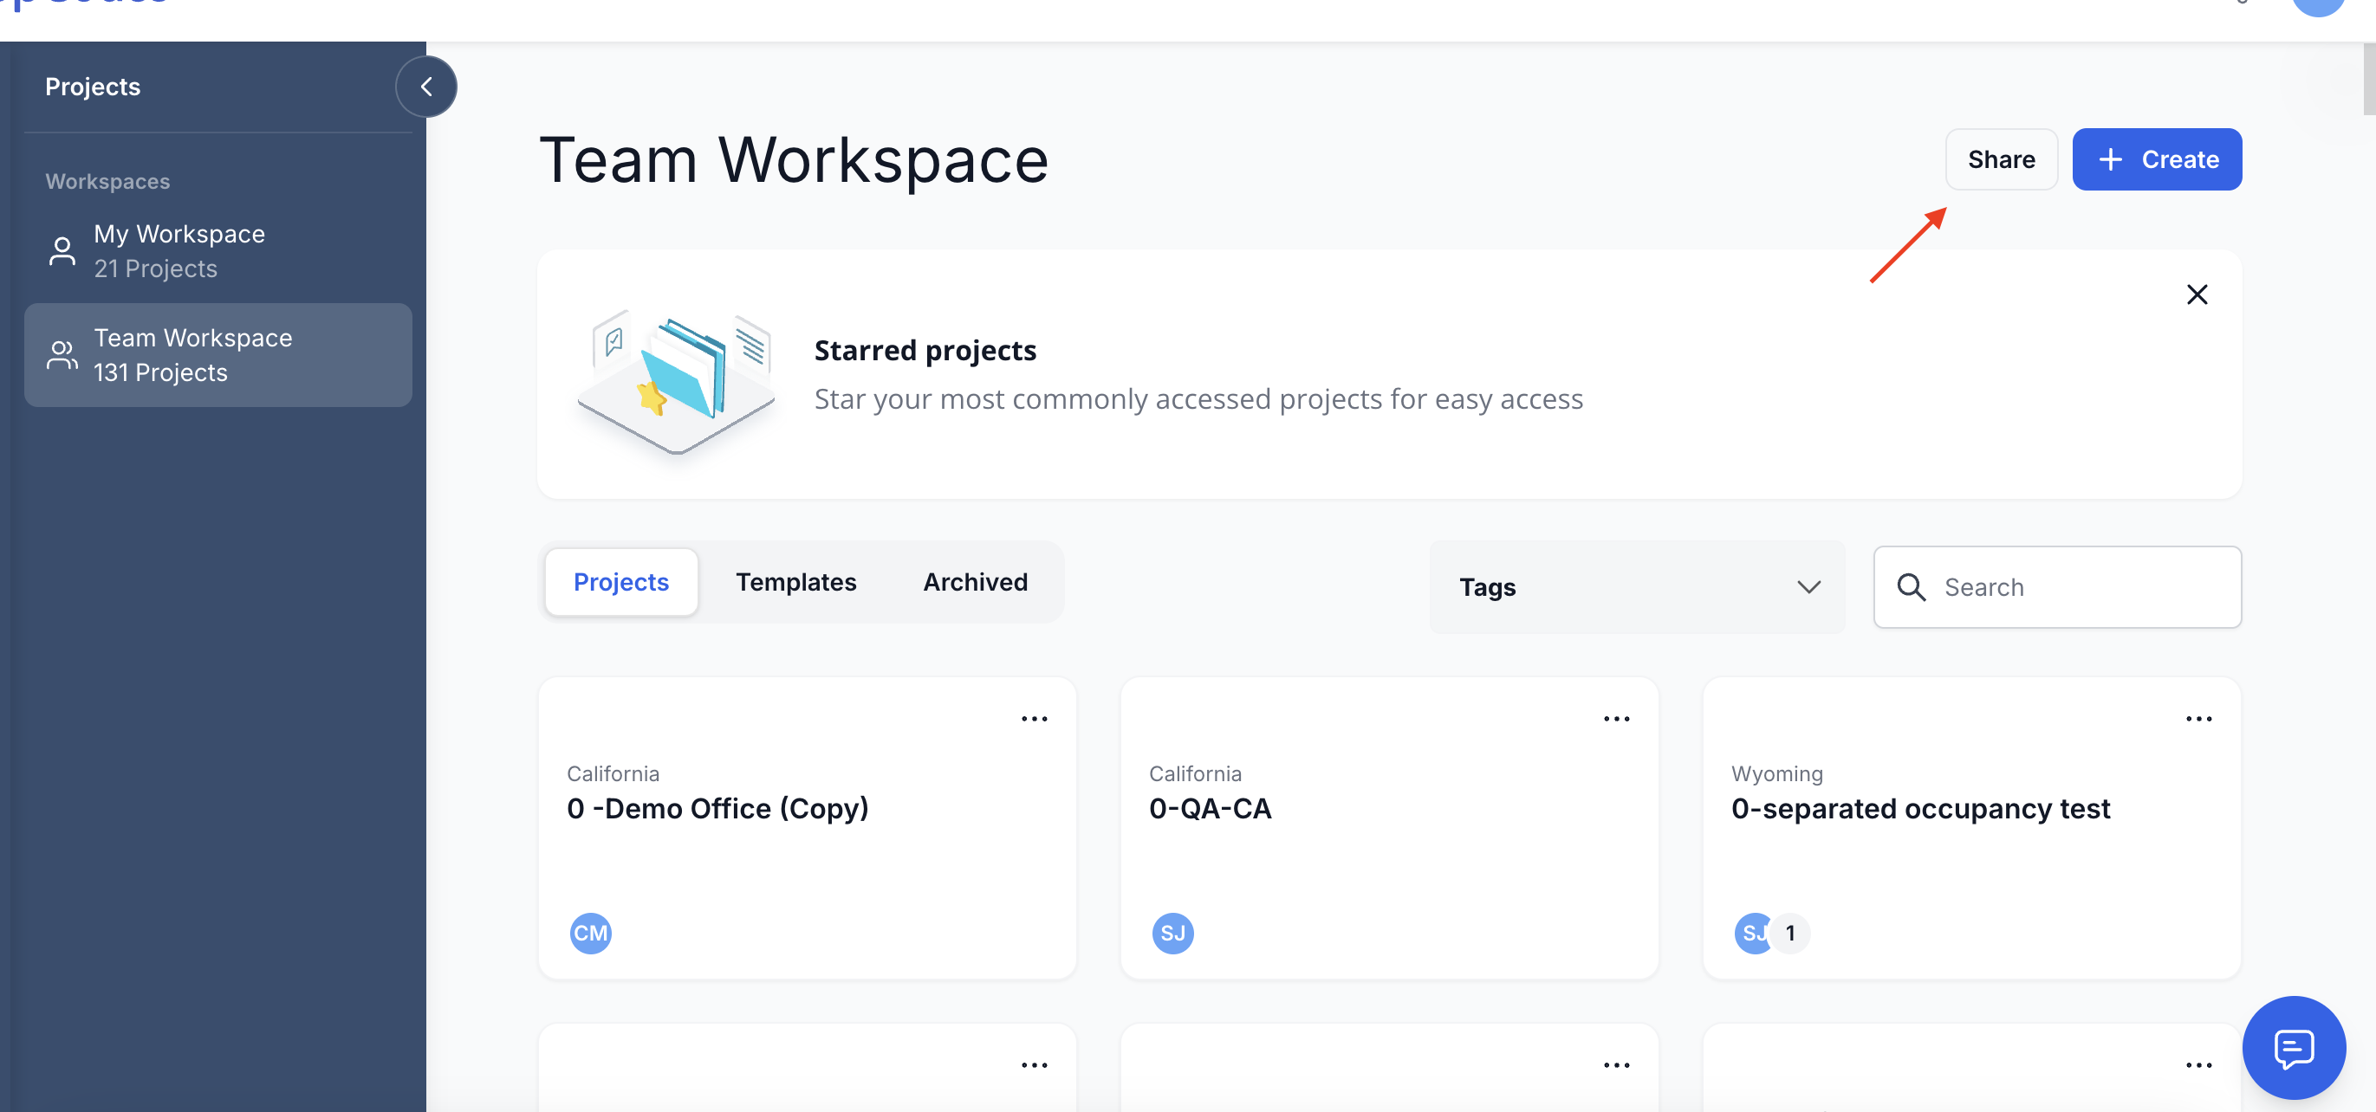Switch to the Templates tab

tap(795, 582)
